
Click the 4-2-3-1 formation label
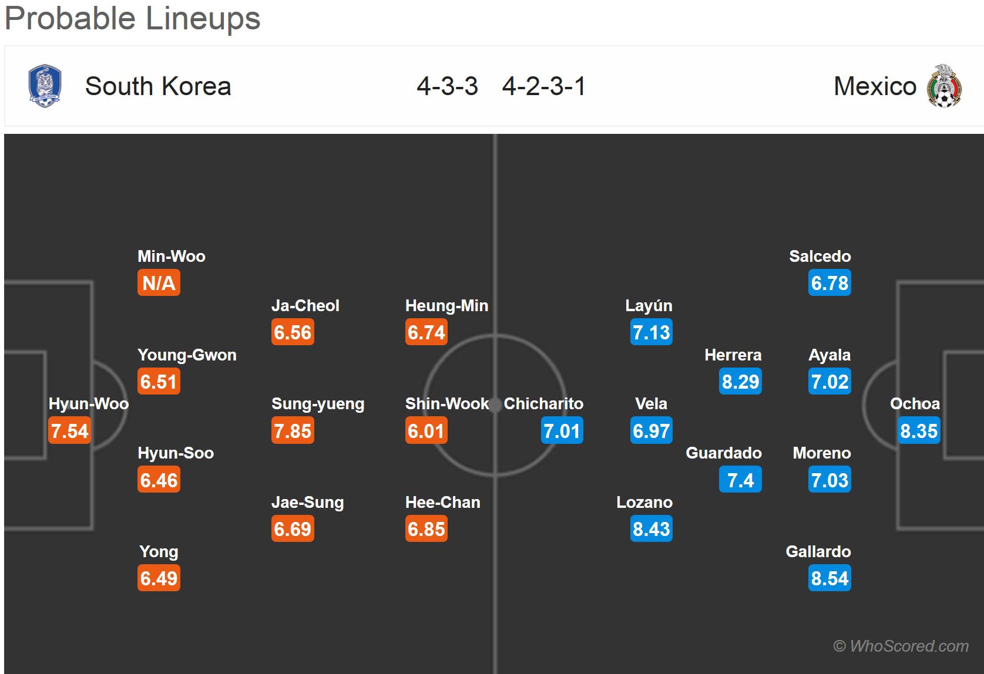[x=544, y=86]
